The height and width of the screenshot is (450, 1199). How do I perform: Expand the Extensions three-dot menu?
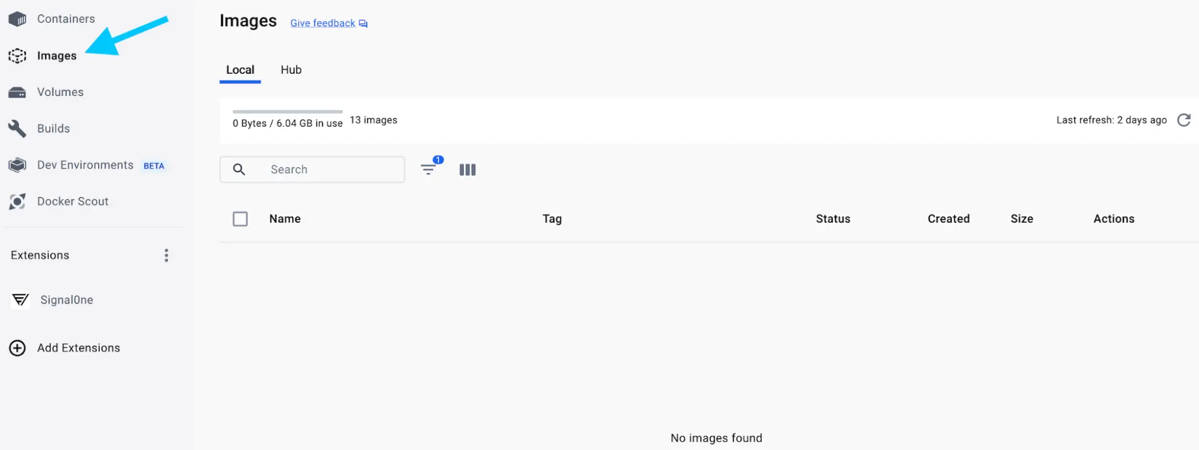pyautogui.click(x=166, y=255)
